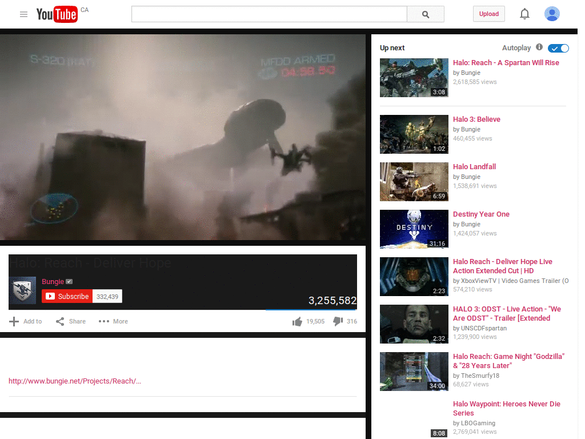This screenshot has width=585, height=439.
Task: Open Halo Waypoint: Heroes Never Die Series
Action: click(x=506, y=408)
